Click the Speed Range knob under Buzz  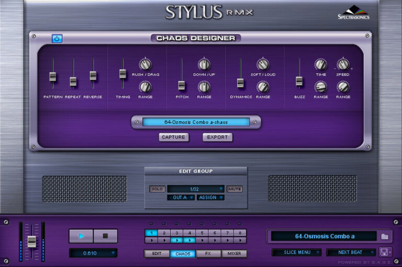coord(343,87)
